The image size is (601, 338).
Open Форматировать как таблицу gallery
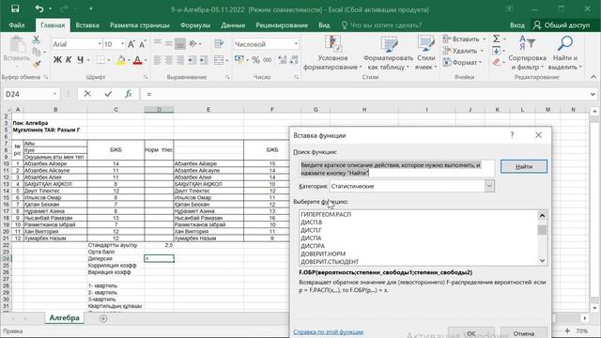tap(388, 53)
